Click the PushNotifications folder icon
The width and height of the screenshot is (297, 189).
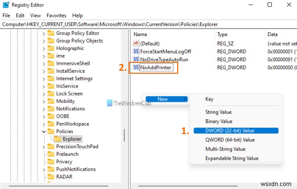coord(51,169)
